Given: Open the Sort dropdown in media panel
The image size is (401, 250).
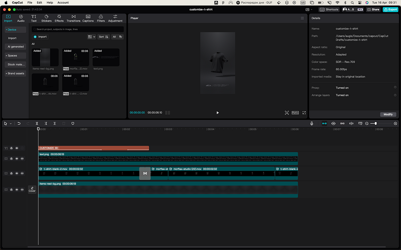Looking at the screenshot, I should pyautogui.click(x=103, y=37).
